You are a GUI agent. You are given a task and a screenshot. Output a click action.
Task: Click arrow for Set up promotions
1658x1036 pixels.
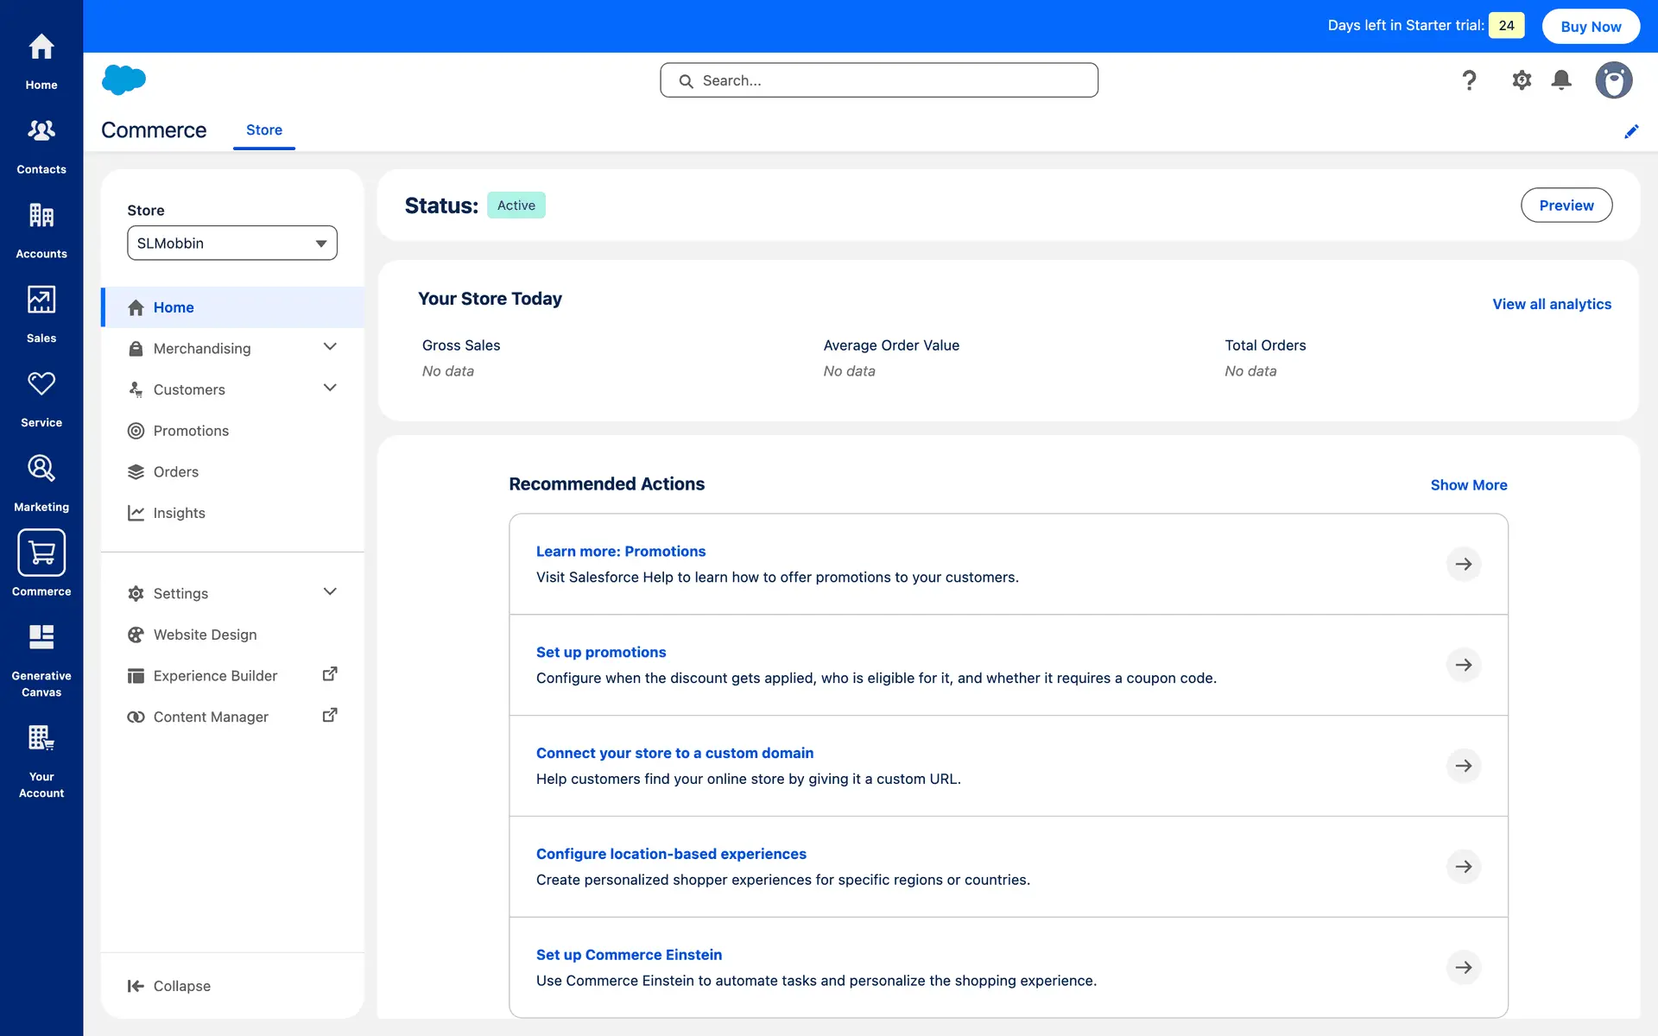point(1463,665)
